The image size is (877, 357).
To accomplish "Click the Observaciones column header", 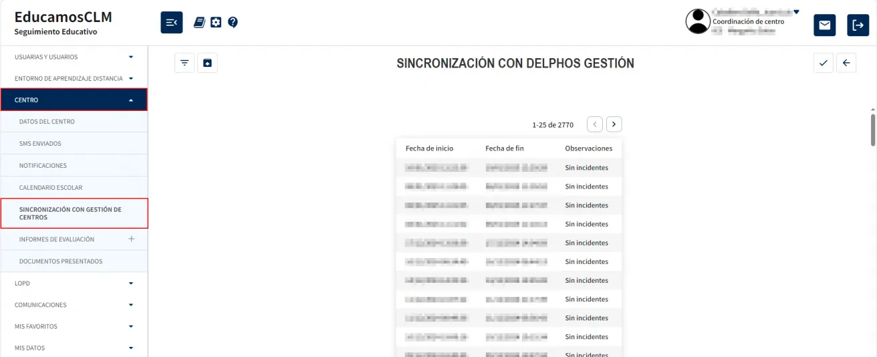I will click(588, 148).
